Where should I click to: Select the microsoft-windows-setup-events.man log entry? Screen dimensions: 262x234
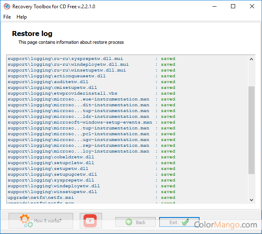80,122
